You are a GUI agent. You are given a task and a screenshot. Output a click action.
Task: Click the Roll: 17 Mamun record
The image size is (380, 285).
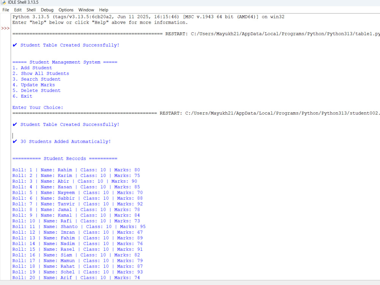78,261
